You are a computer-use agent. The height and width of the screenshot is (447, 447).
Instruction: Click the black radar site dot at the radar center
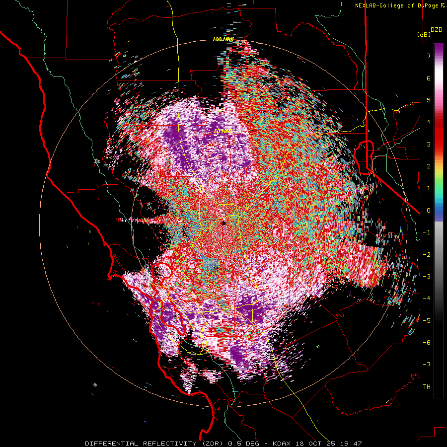(224, 223)
